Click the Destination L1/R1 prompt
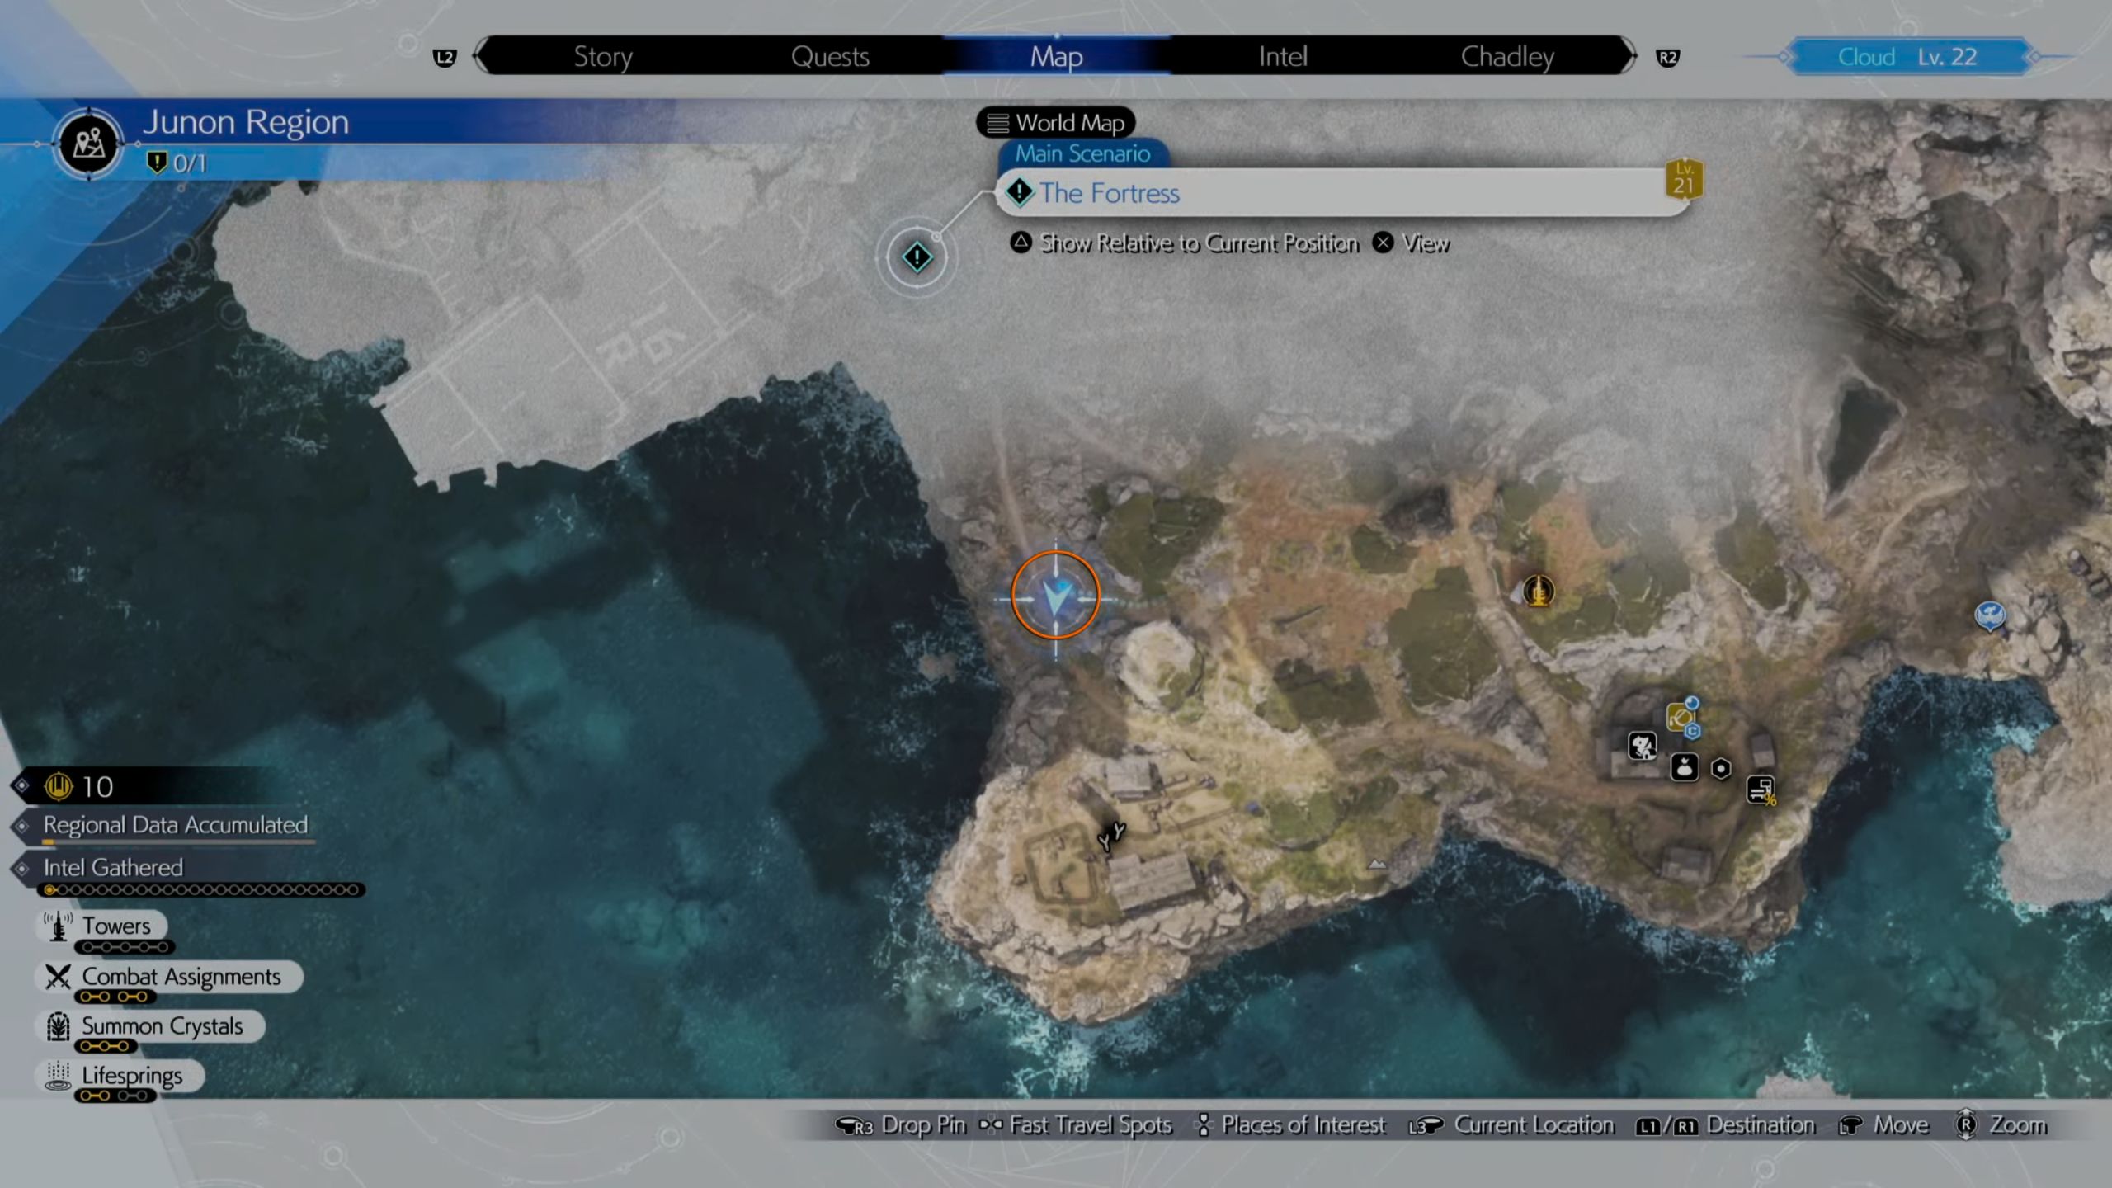 tap(1726, 1125)
